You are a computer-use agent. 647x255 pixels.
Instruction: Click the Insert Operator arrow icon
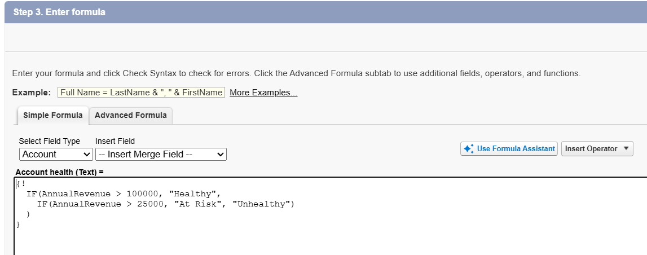626,149
